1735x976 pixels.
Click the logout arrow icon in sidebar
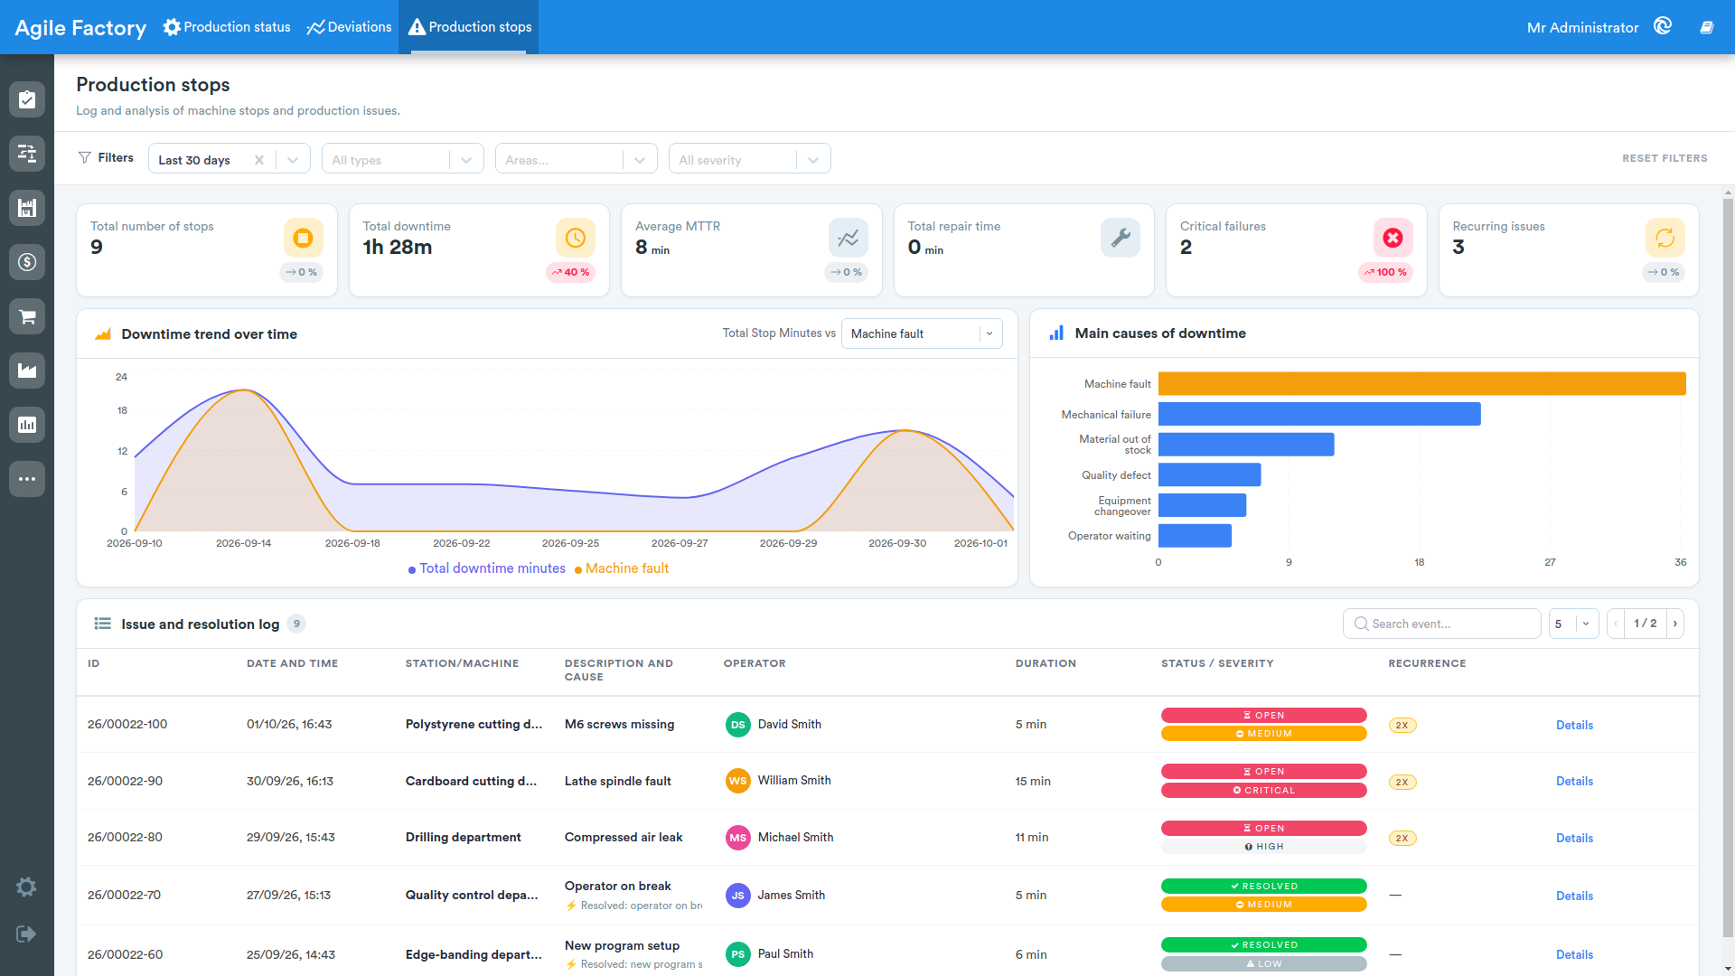click(x=26, y=934)
